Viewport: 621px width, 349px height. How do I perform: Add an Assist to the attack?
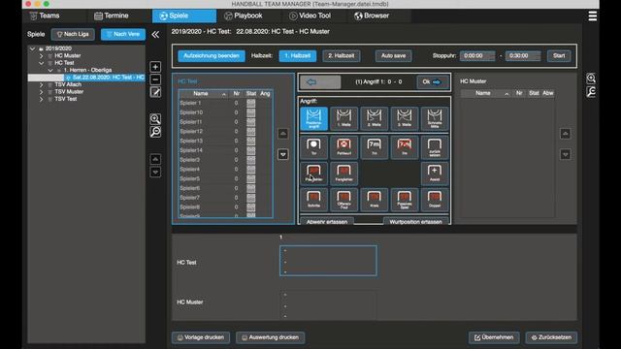click(x=435, y=174)
